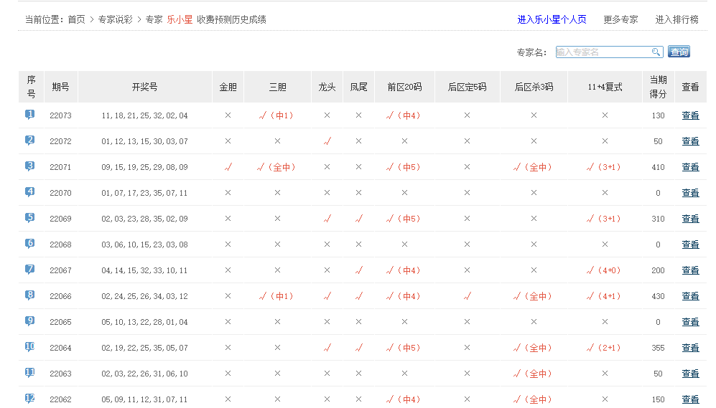Select the rank badge number 10

click(x=30, y=347)
